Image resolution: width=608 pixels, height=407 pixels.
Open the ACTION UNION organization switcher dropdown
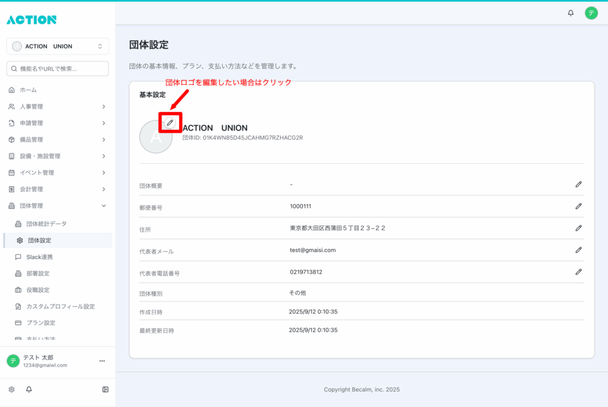58,46
